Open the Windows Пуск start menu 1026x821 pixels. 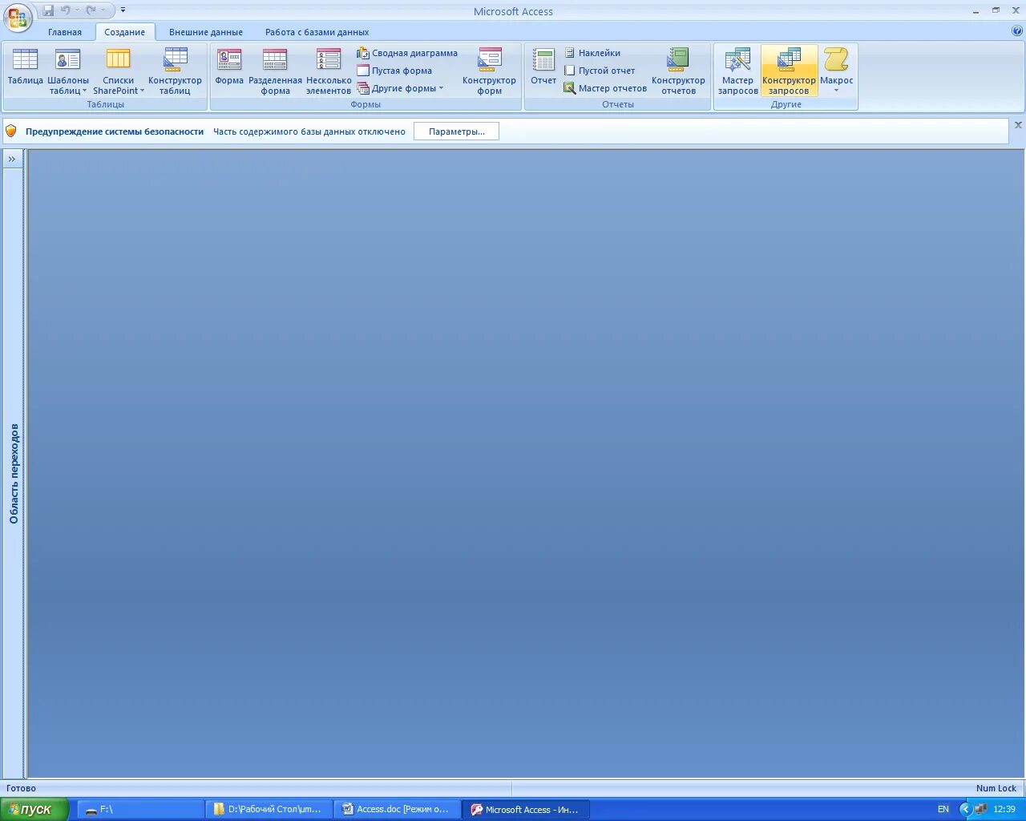coord(34,809)
